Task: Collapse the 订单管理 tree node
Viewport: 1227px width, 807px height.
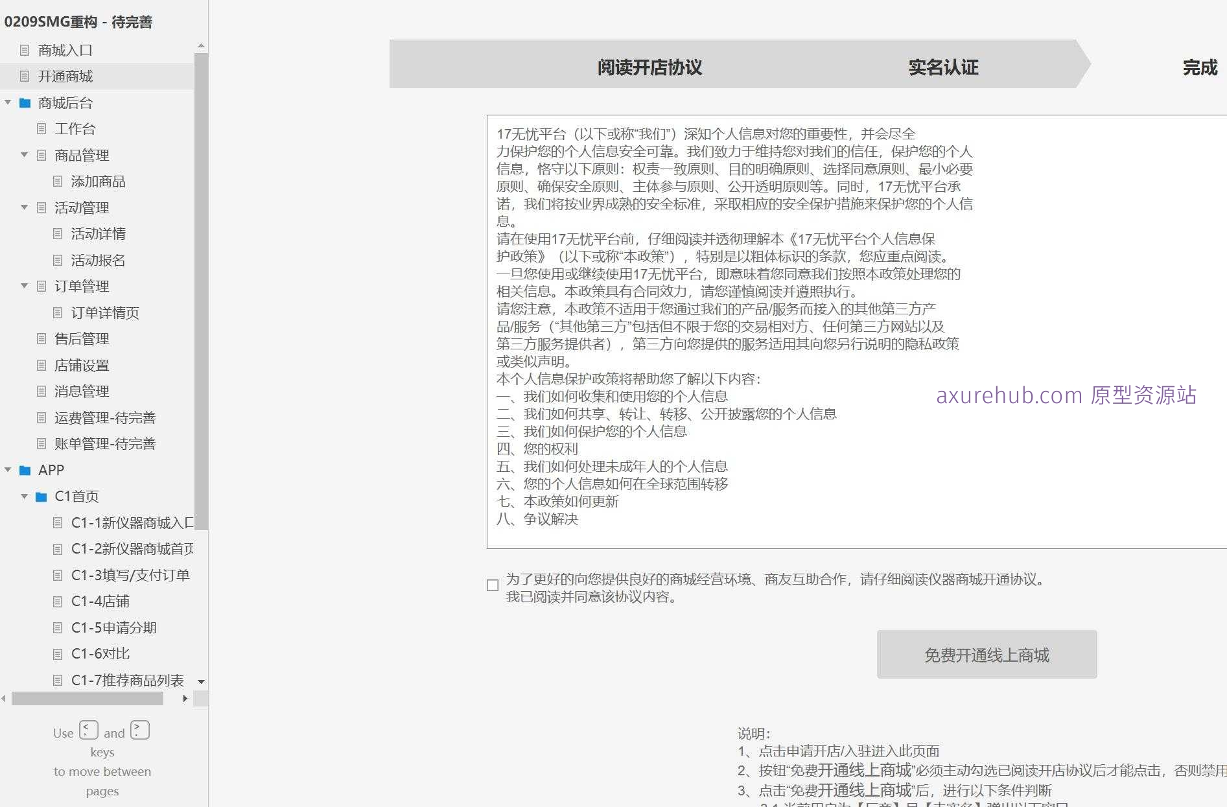Action: coord(25,286)
